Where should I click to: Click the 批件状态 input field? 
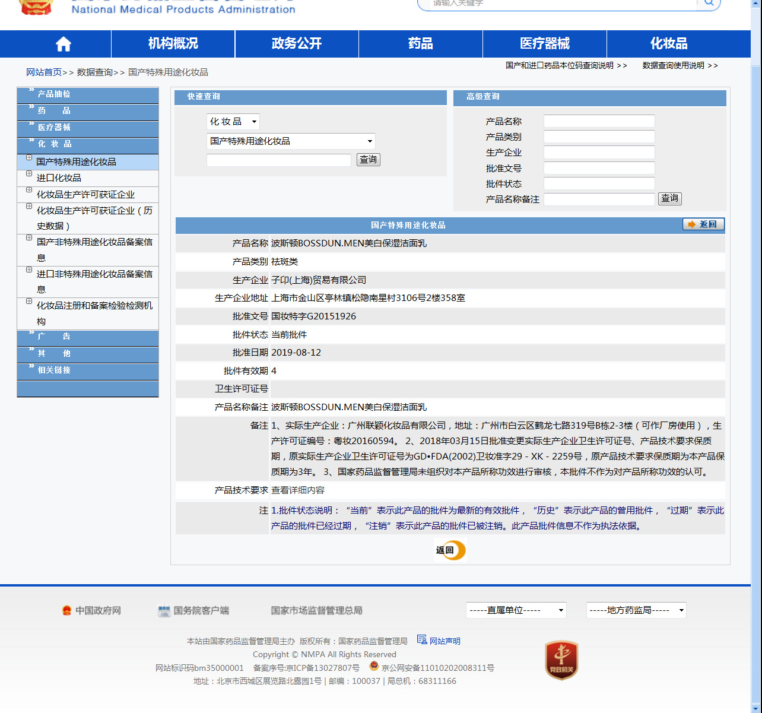[x=599, y=183]
